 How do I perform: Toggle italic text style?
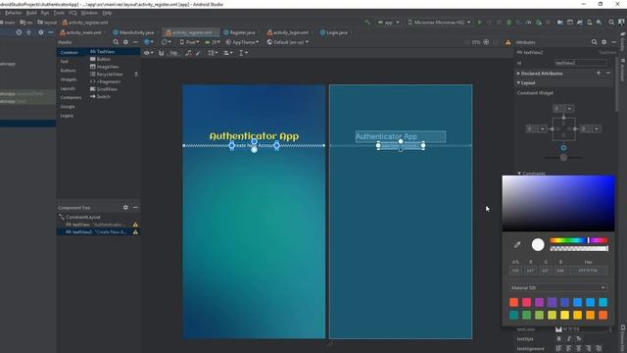coord(568,339)
